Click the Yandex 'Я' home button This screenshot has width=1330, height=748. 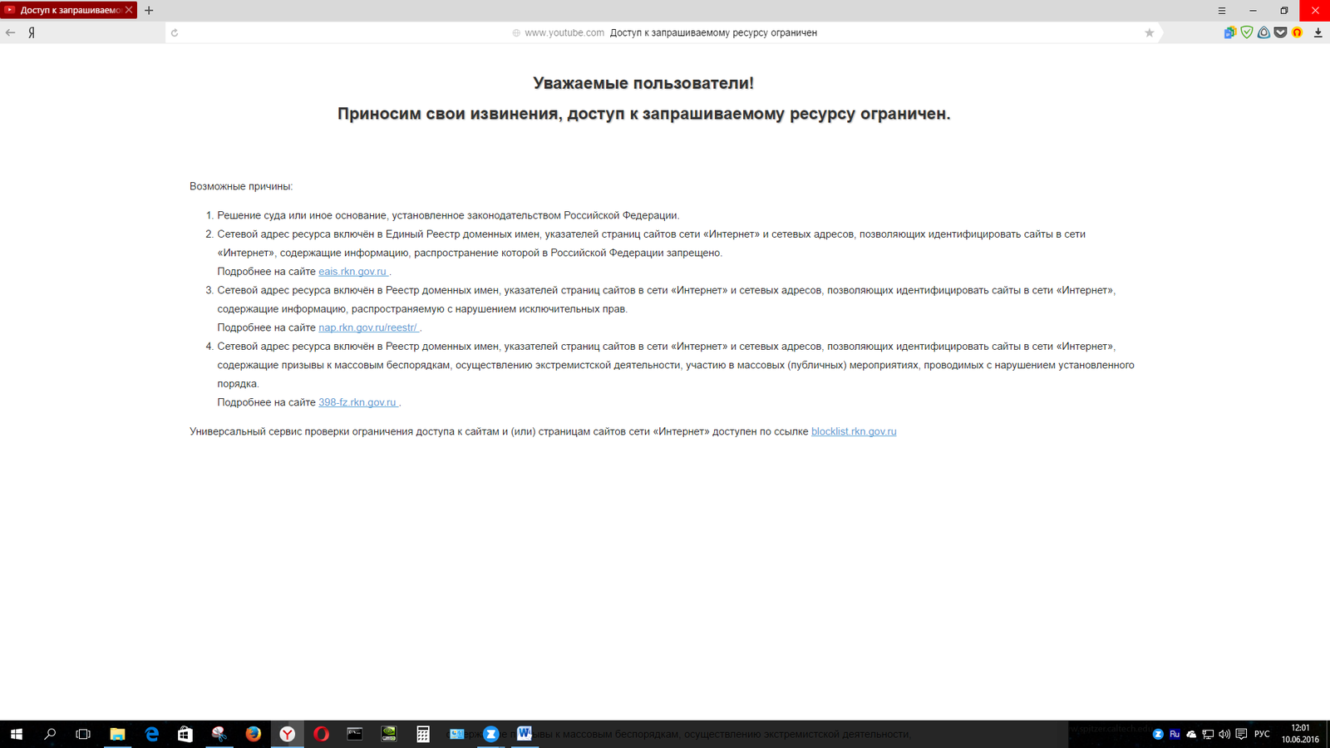click(x=32, y=32)
